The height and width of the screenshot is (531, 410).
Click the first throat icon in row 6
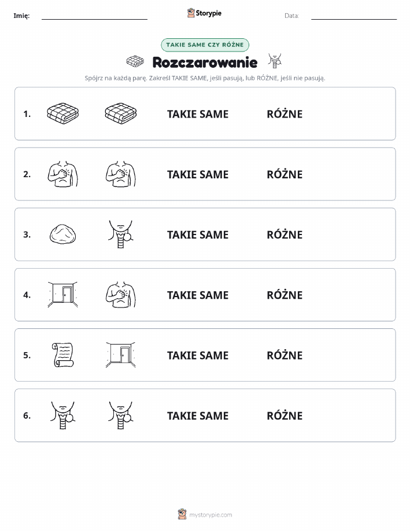(x=62, y=415)
